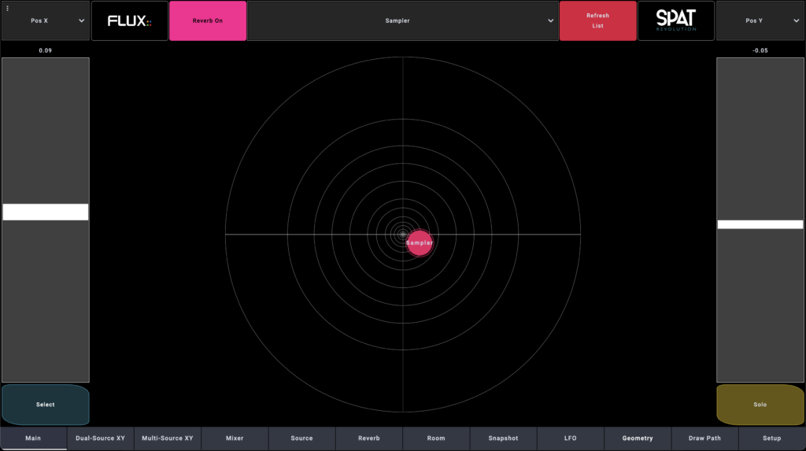This screenshot has width=806, height=451.
Task: Open the Pos X parameter dropdown
Action: pos(45,21)
